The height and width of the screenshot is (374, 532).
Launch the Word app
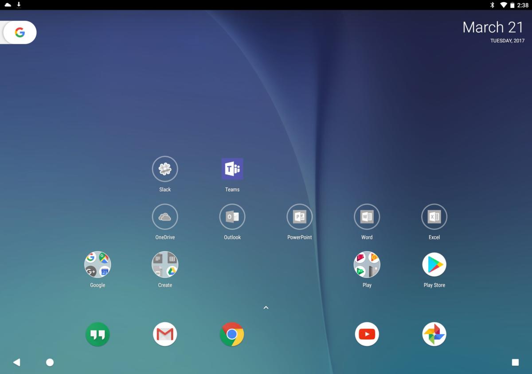(367, 217)
